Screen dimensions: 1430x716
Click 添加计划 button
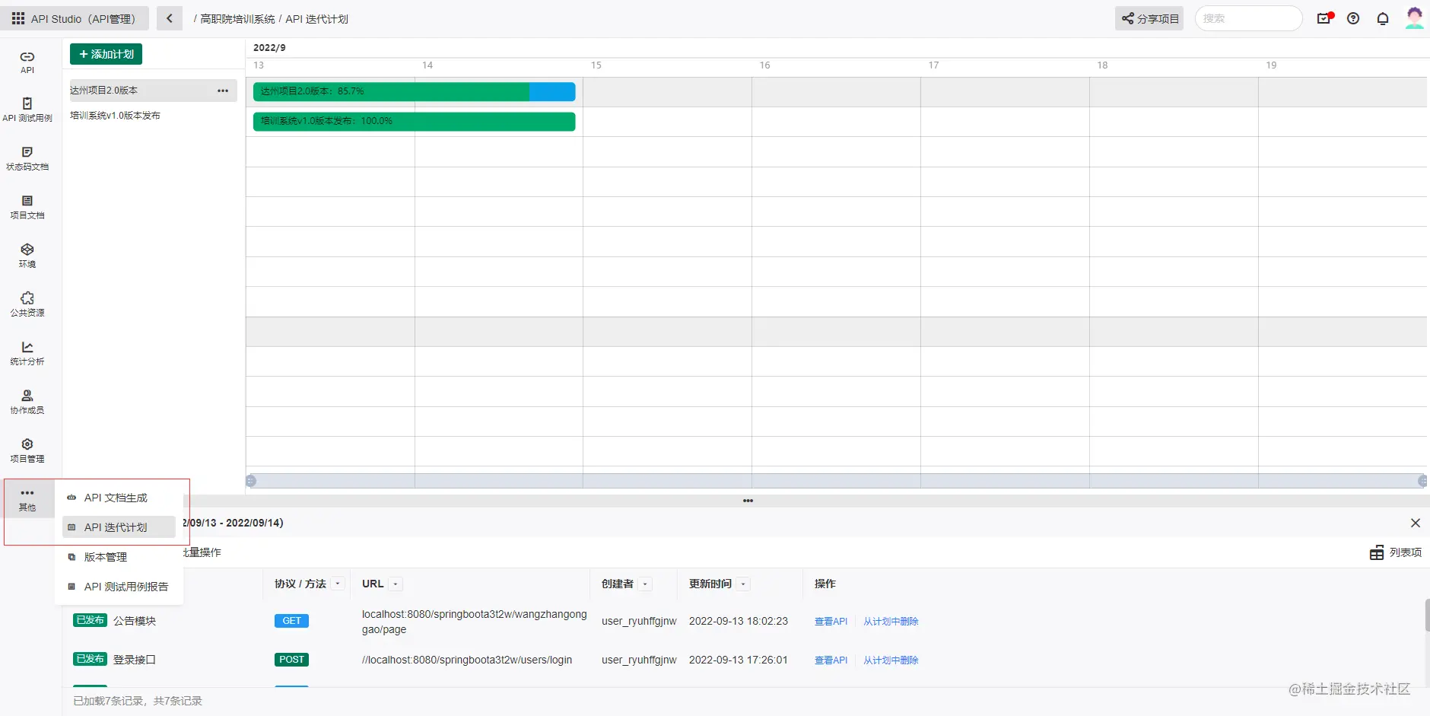coord(106,54)
